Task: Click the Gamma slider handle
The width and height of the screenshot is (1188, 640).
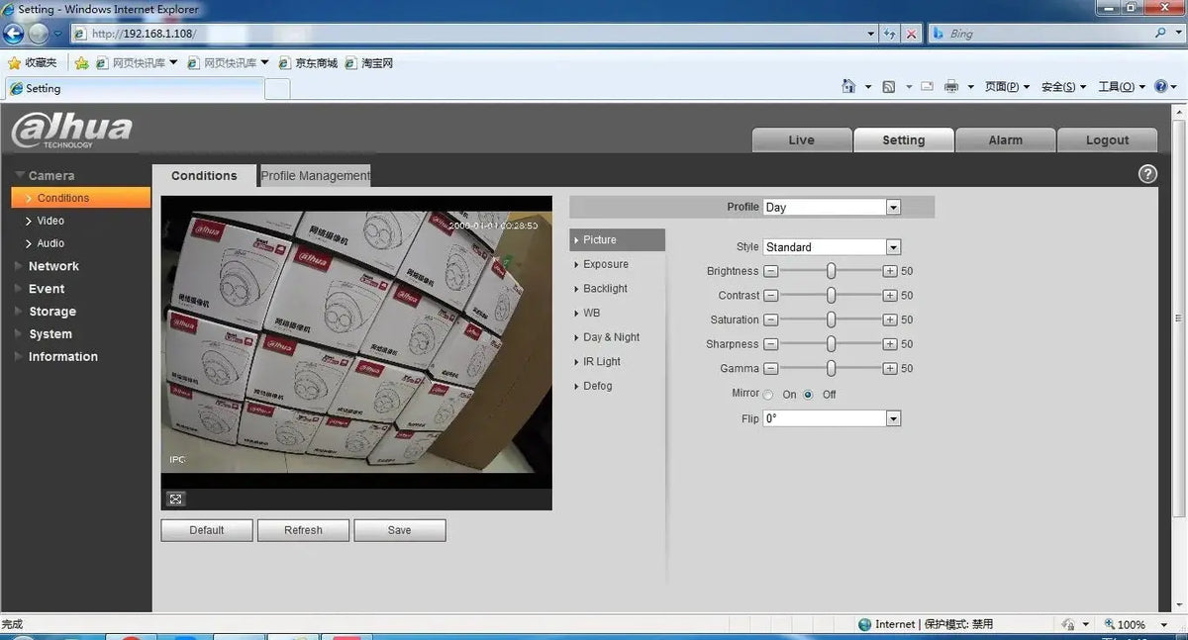Action: tap(832, 368)
